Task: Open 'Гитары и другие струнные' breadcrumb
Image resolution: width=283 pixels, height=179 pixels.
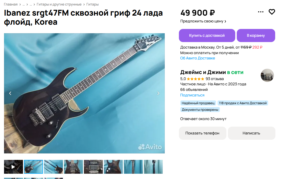Action: [x=59, y=4]
